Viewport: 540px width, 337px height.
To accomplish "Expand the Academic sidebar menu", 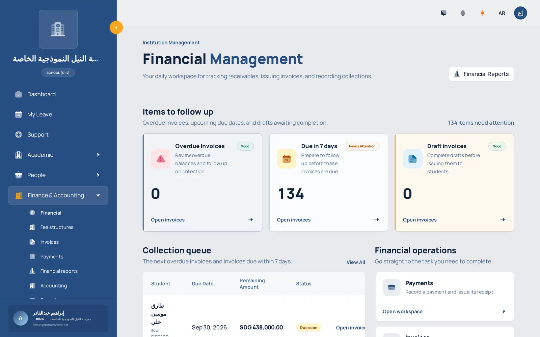I will coord(58,155).
